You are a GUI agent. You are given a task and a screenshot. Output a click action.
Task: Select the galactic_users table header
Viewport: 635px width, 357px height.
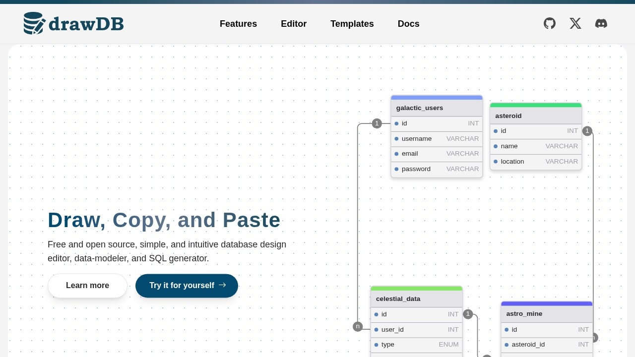(x=437, y=108)
